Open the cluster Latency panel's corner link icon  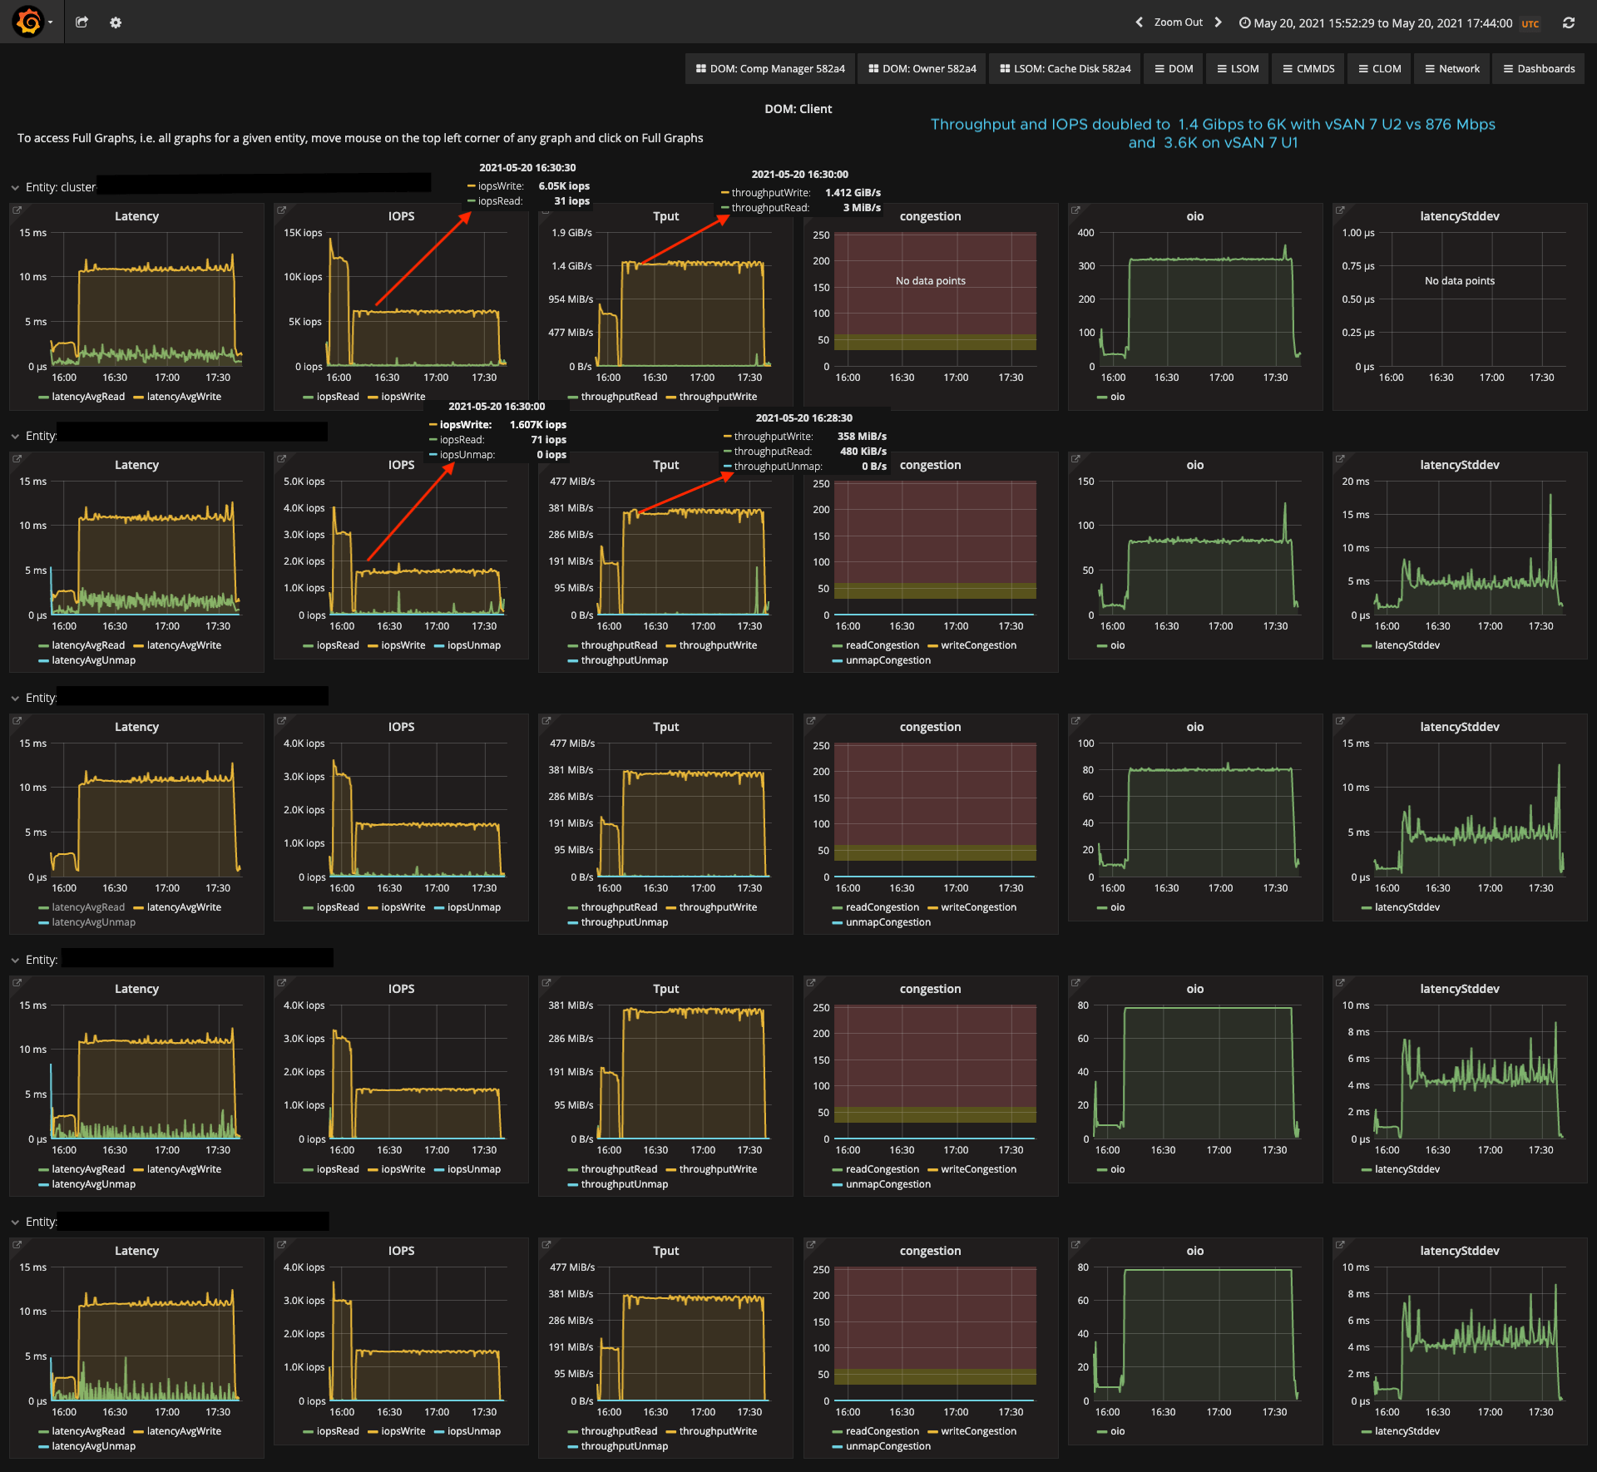(x=17, y=210)
